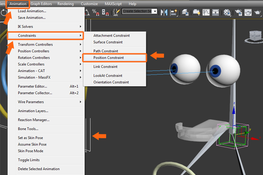Click the left eyeball object in viewport
This screenshot has height=175, width=263.
185,69
